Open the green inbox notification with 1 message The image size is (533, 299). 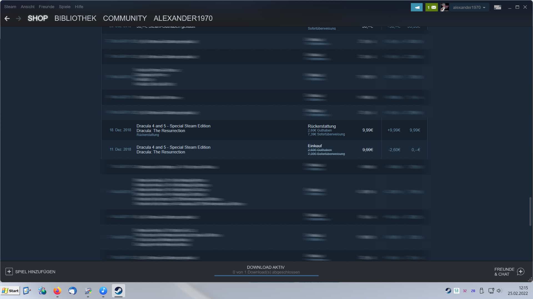pos(432,7)
